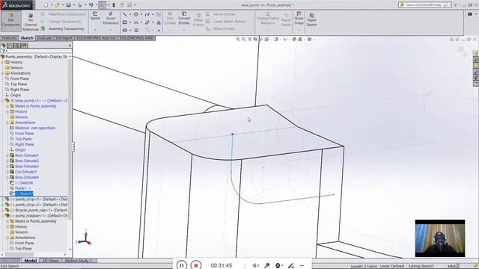
Task: Open Save dropdown arrow
Action: (x=74, y=5)
